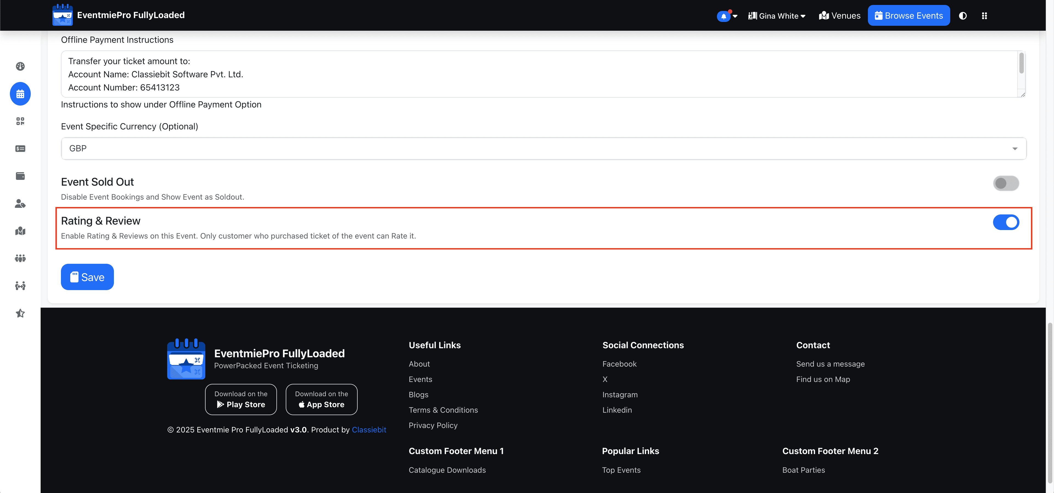Click Find us on Map link
Viewport: 1054px width, 493px height.
(823, 379)
